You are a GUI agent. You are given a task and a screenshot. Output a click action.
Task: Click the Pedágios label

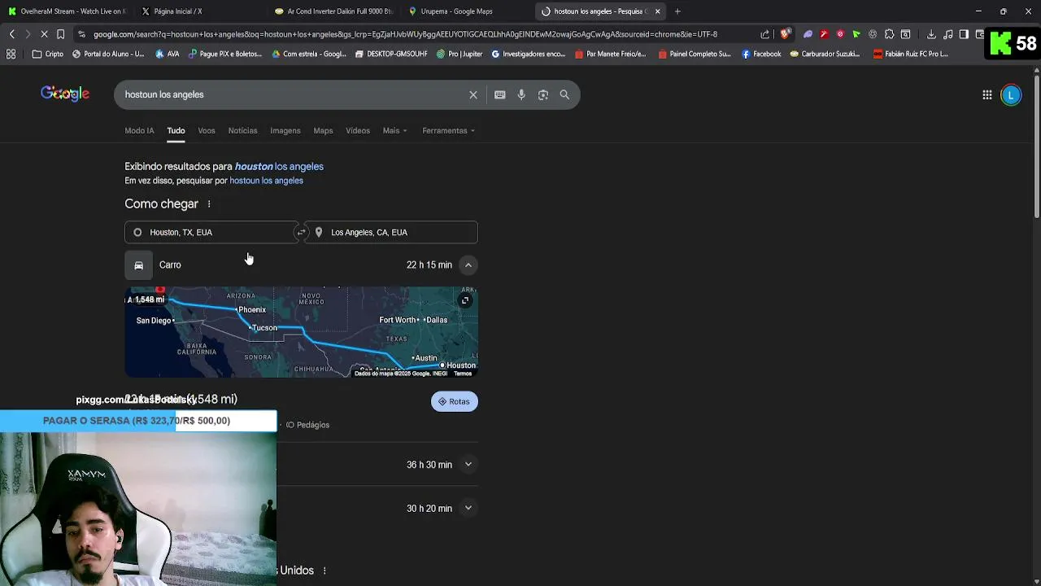308,425
